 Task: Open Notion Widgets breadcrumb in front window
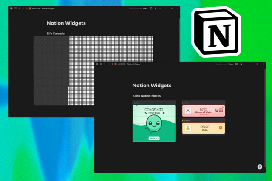[133, 64]
